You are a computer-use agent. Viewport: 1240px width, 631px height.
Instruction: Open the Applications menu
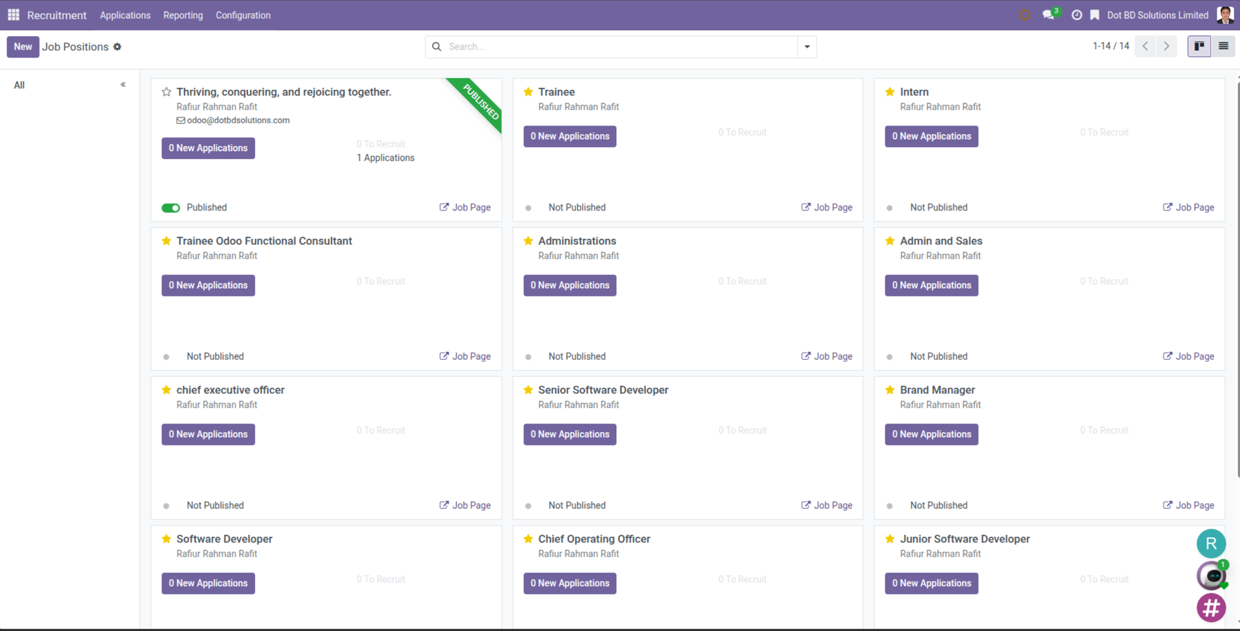(x=125, y=15)
